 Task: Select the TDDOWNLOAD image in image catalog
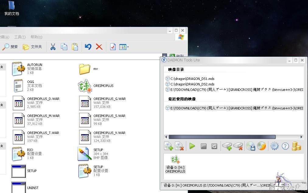234,90
